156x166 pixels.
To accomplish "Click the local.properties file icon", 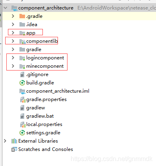I will (23, 124).
